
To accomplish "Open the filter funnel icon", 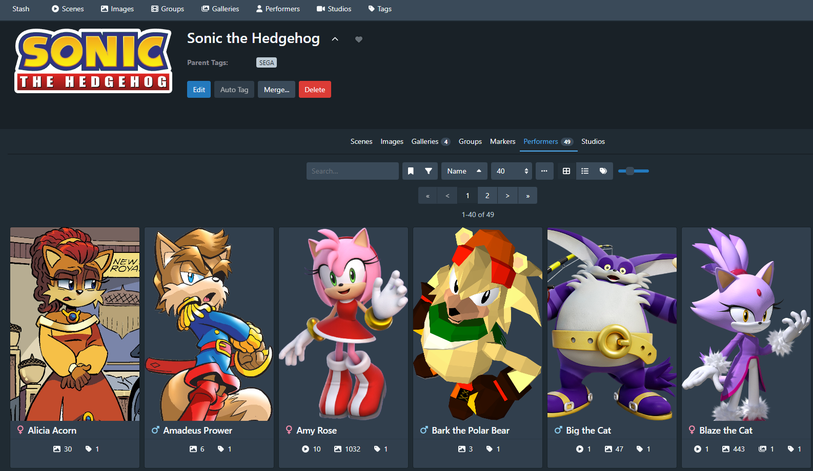I will [429, 171].
